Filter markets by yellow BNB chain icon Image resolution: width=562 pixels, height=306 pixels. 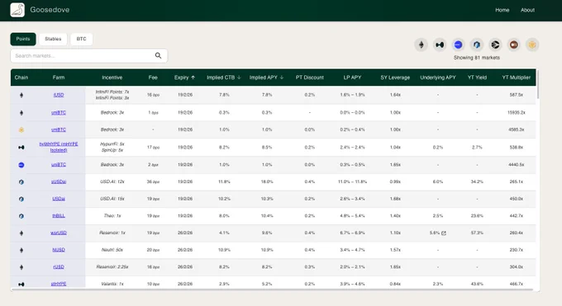coord(532,45)
